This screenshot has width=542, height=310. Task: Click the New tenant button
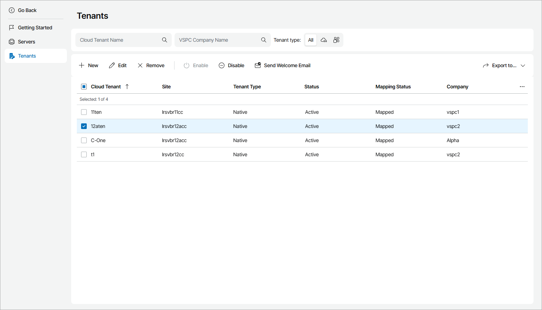point(89,65)
